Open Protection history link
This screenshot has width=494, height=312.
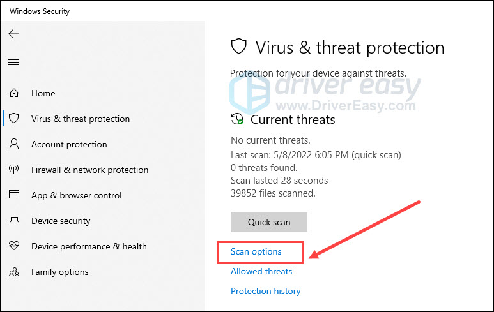tap(266, 291)
